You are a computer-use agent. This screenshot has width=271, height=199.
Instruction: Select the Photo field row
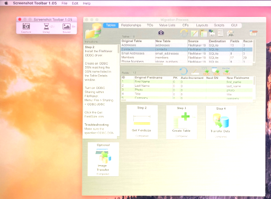pos(187,90)
